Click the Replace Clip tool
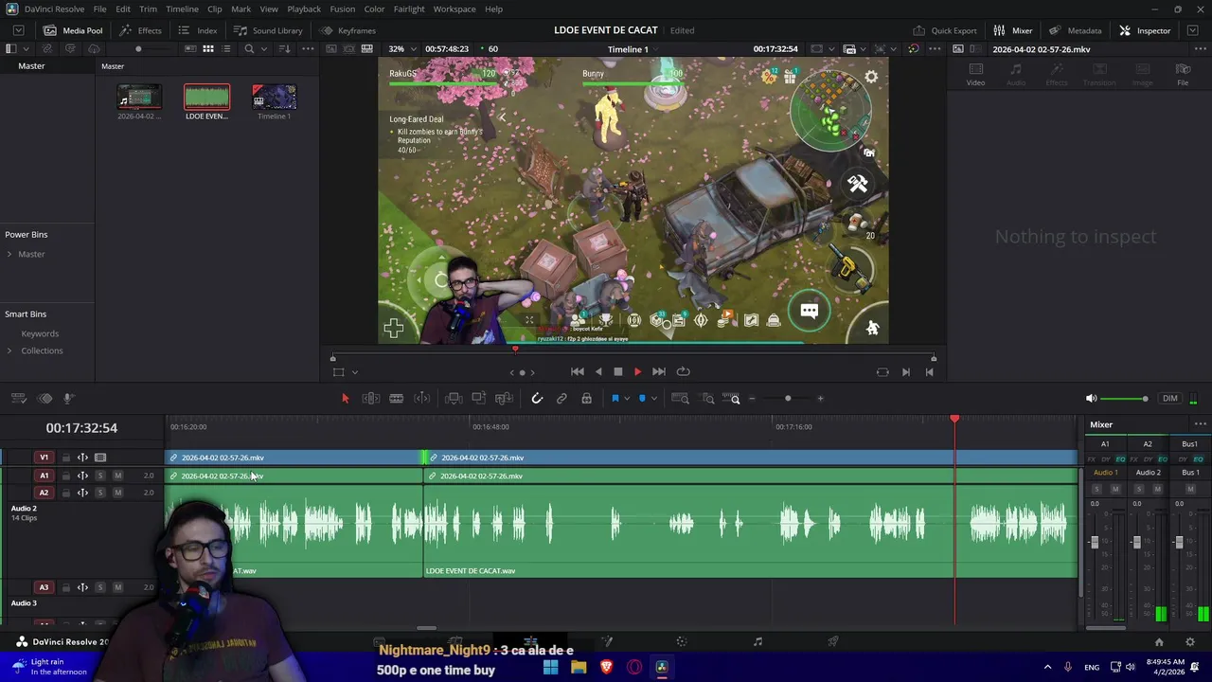The width and height of the screenshot is (1212, 682). [504, 399]
